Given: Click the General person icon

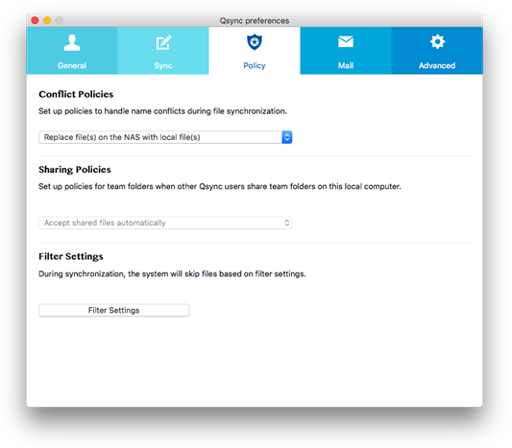Looking at the screenshot, I should pyautogui.click(x=72, y=43).
